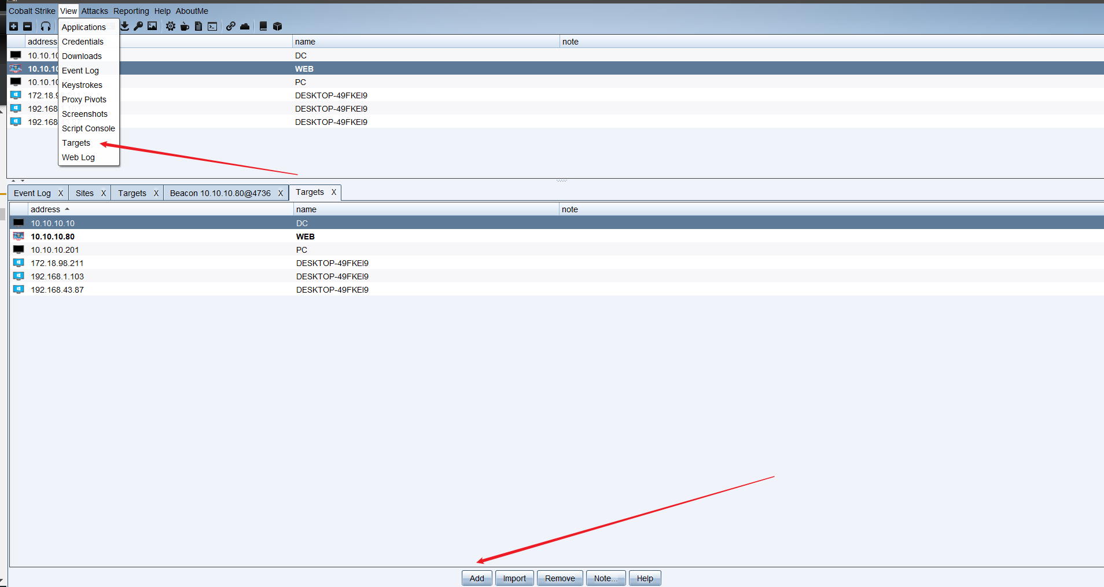This screenshot has width=1104, height=587.
Task: Sort upper table by note column header
Action: [x=832, y=42]
